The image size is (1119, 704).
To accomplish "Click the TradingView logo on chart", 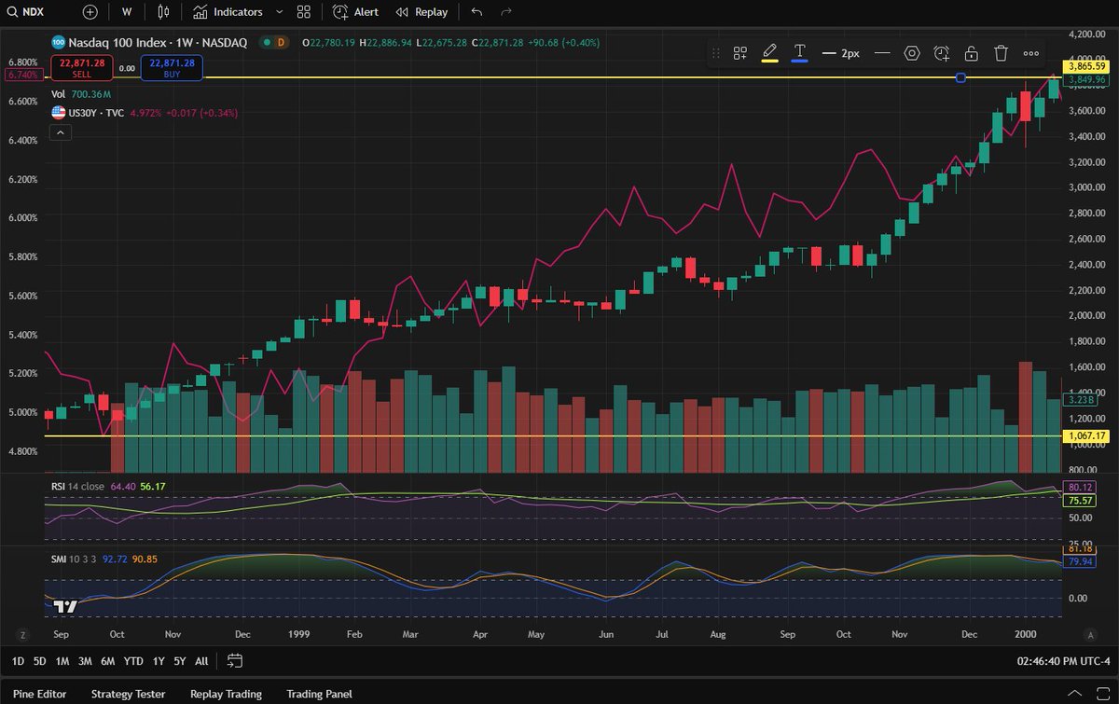I will [63, 607].
